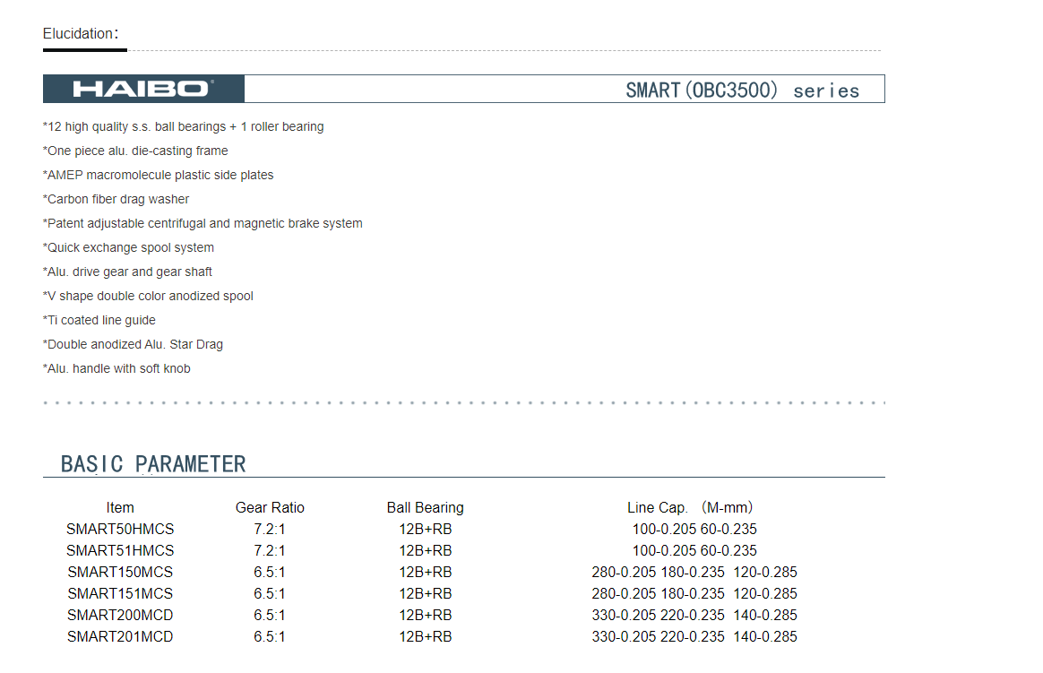Click the 12B+RB bearing cell for SMART150MCS
Viewport: 1043px width, 673px height.
point(425,572)
